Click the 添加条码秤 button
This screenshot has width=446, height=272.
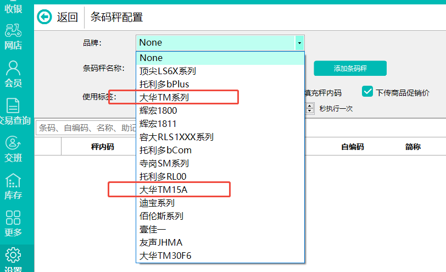click(x=350, y=68)
